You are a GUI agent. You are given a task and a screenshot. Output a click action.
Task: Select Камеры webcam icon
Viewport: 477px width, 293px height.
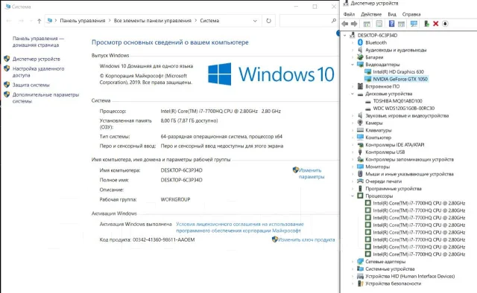point(360,123)
